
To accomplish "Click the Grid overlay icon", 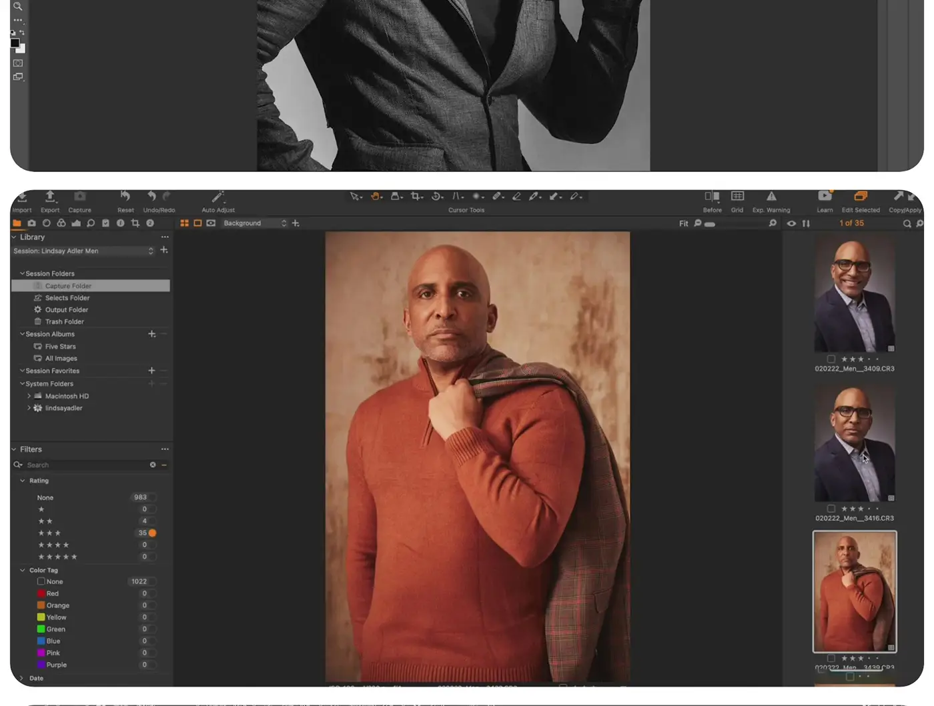I will click(x=737, y=196).
